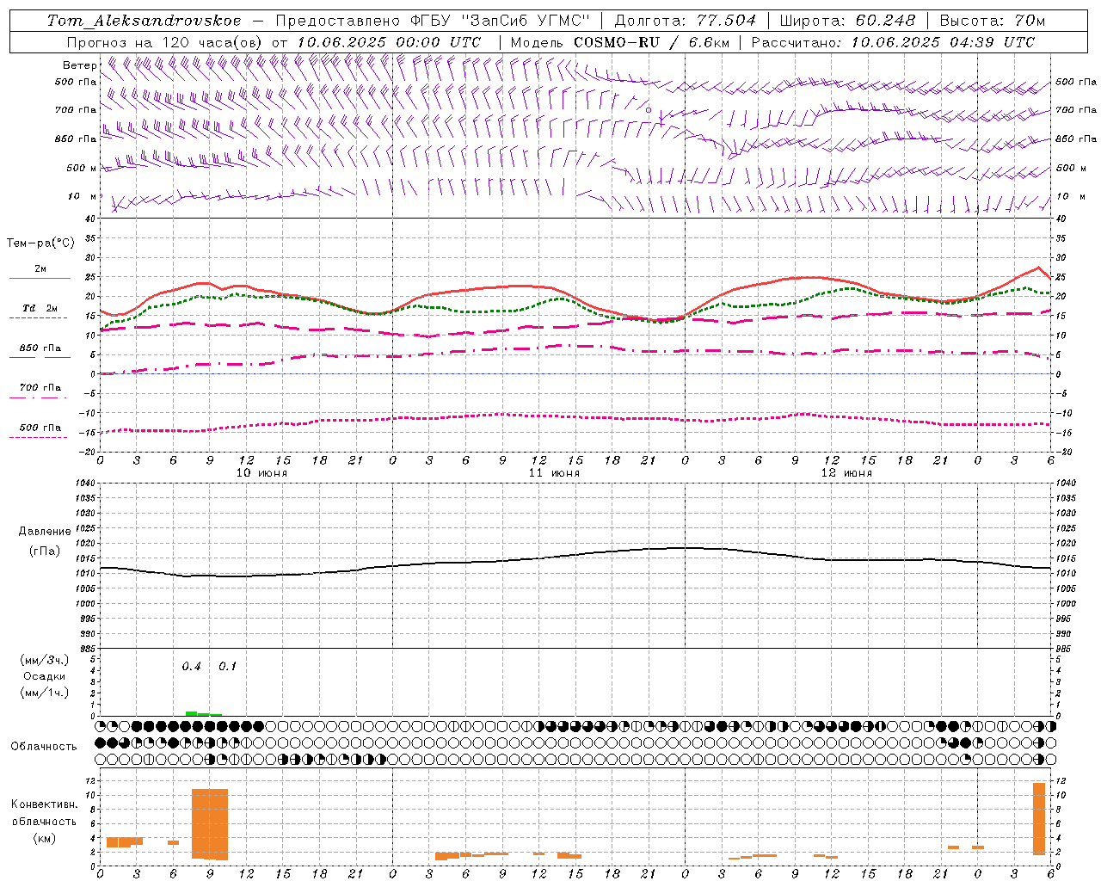Screen dimensions: 1101x881
Task: Click the computed time '10.06.2025 04:39 UTC'
Action: click(x=944, y=42)
